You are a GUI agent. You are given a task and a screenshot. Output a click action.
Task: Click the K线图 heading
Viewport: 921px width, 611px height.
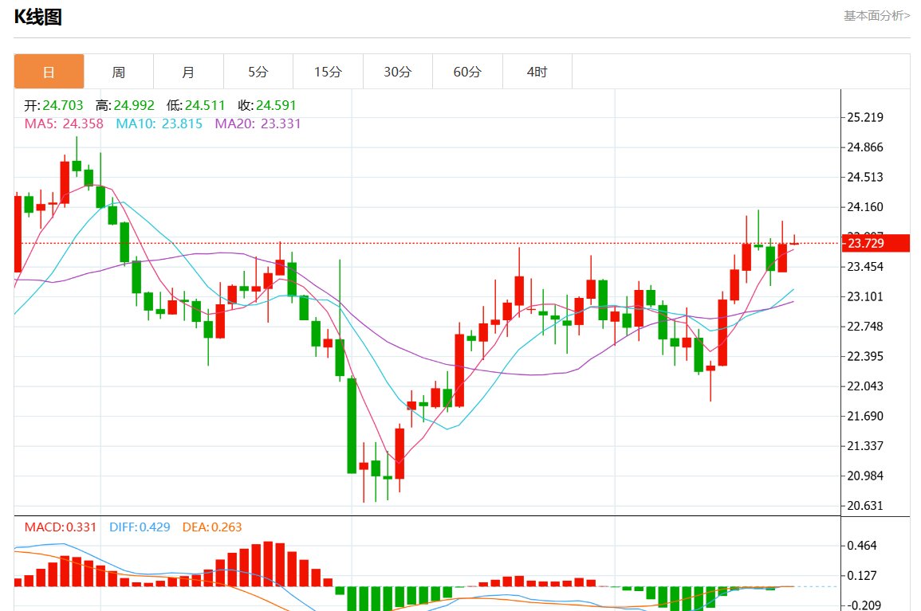[x=38, y=17]
